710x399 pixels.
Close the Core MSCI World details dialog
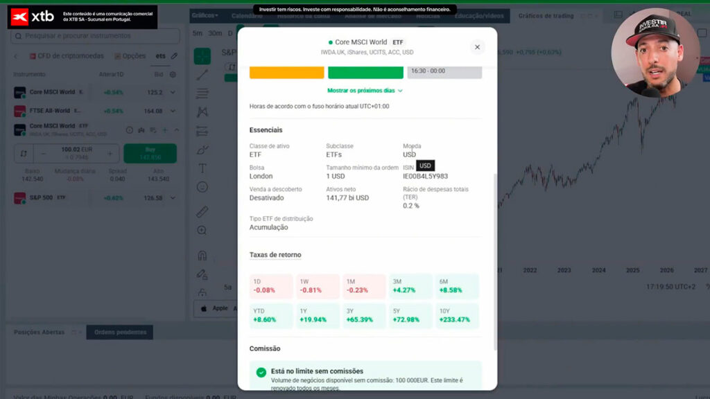pos(477,47)
